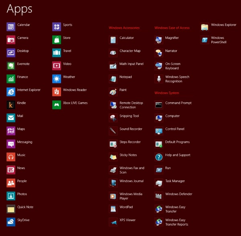This screenshot has height=236, width=241.
Task: Open the Evernote app icon
Action: [x=11, y=66]
